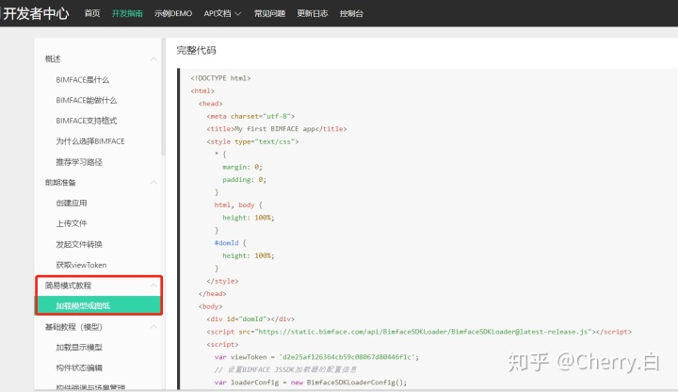This screenshot has width=678, height=392.
Task: Open the 示例DEMO nav item
Action: pyautogui.click(x=173, y=13)
